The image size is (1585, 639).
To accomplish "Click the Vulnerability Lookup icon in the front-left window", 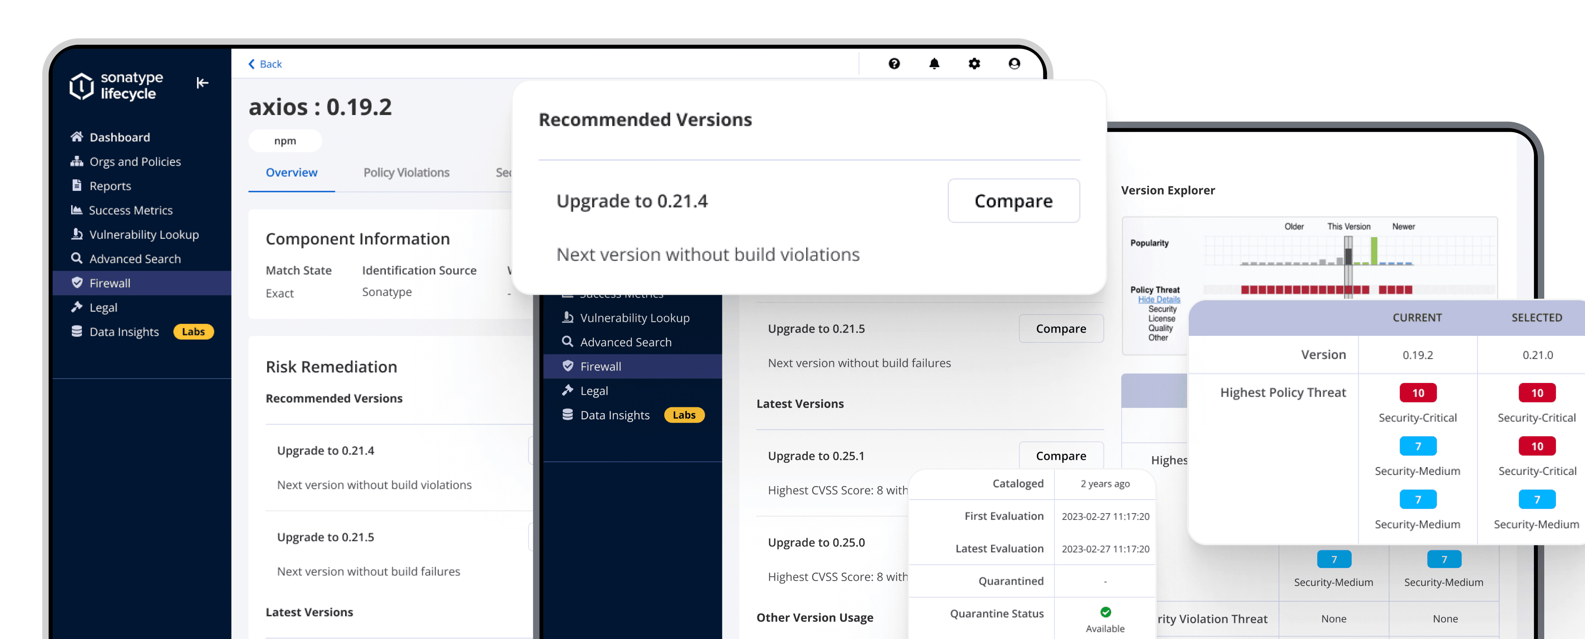I will (76, 234).
